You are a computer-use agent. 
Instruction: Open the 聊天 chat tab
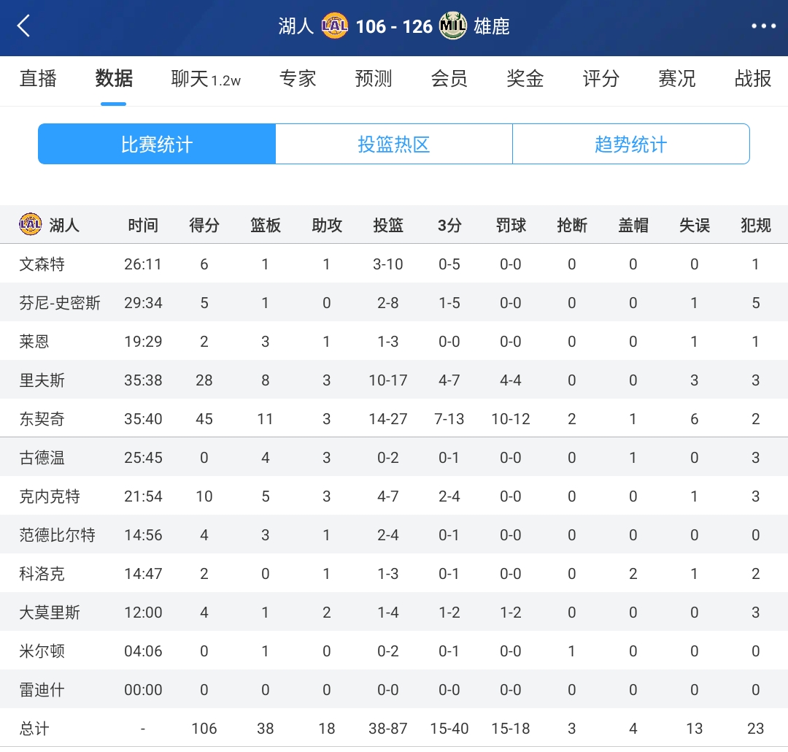205,79
